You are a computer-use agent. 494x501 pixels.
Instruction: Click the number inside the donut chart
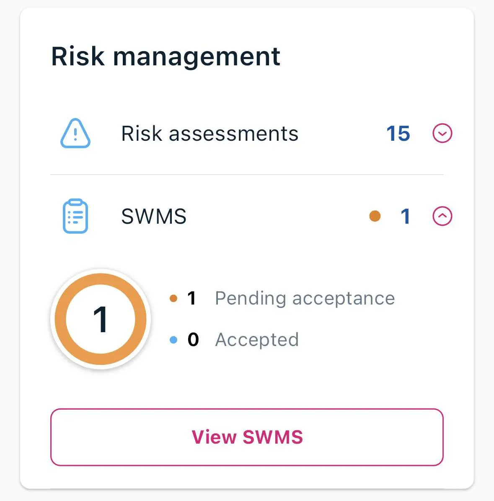(101, 319)
